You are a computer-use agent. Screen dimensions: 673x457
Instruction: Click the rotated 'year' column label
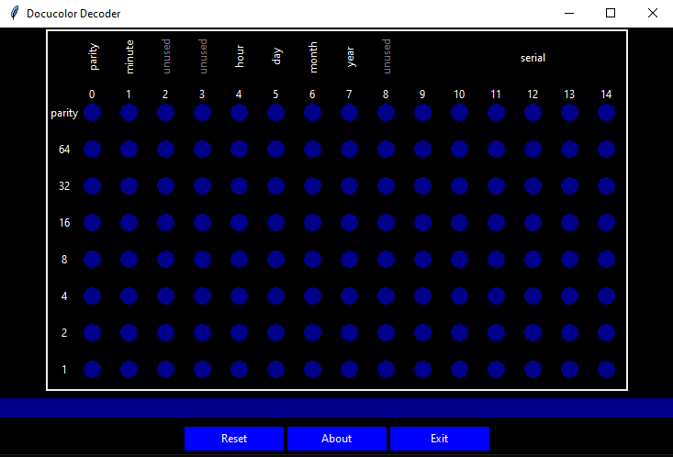(350, 57)
